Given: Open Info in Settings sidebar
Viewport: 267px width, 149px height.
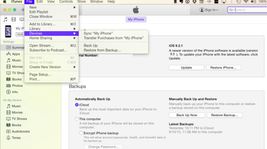Looking at the screenshot, I should 12,92.
